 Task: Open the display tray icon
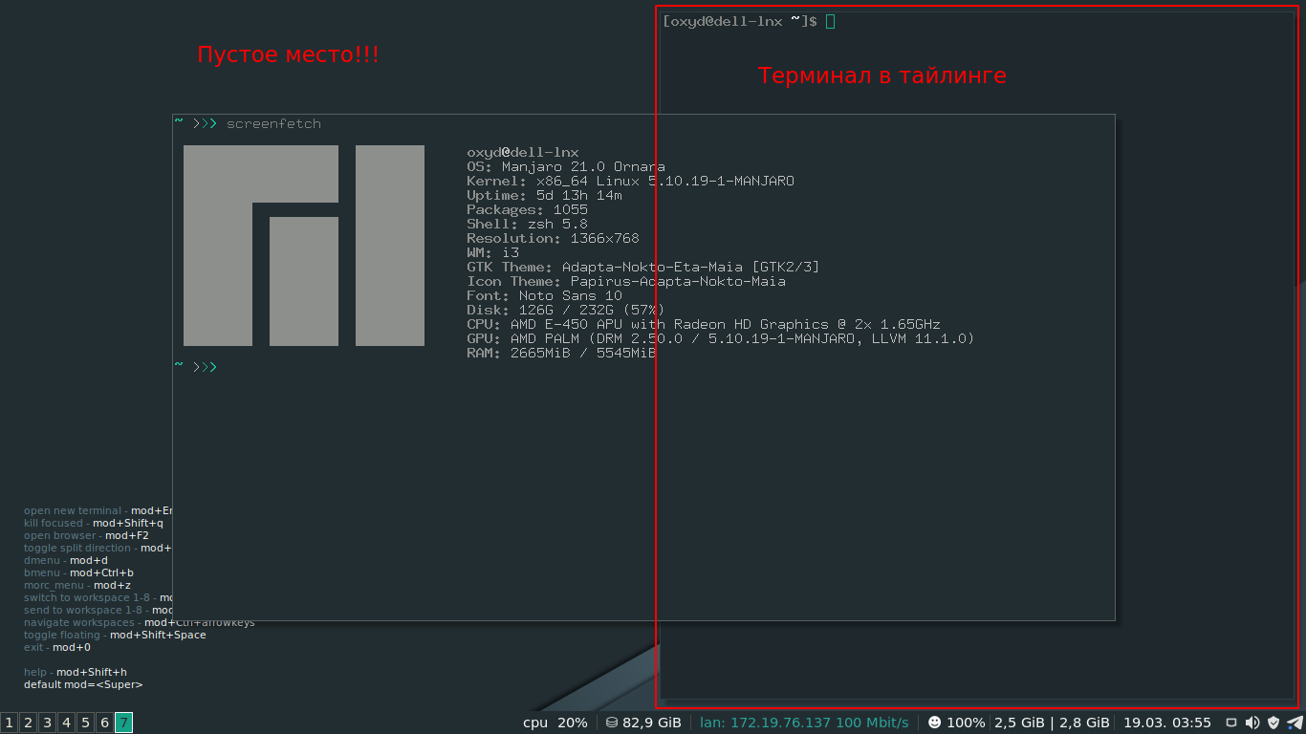tap(1231, 723)
